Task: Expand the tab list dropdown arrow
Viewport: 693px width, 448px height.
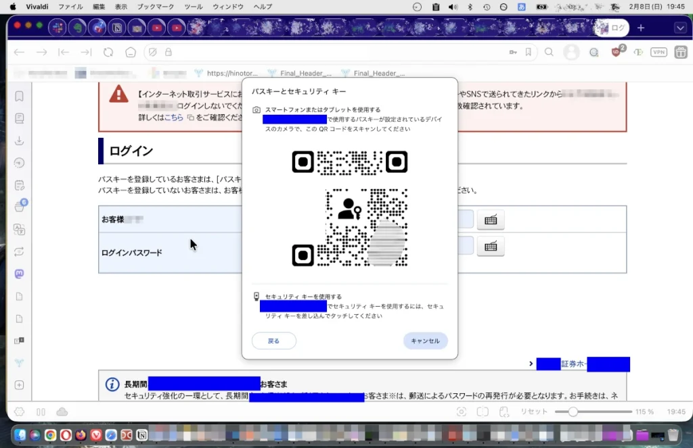Action: point(680,28)
